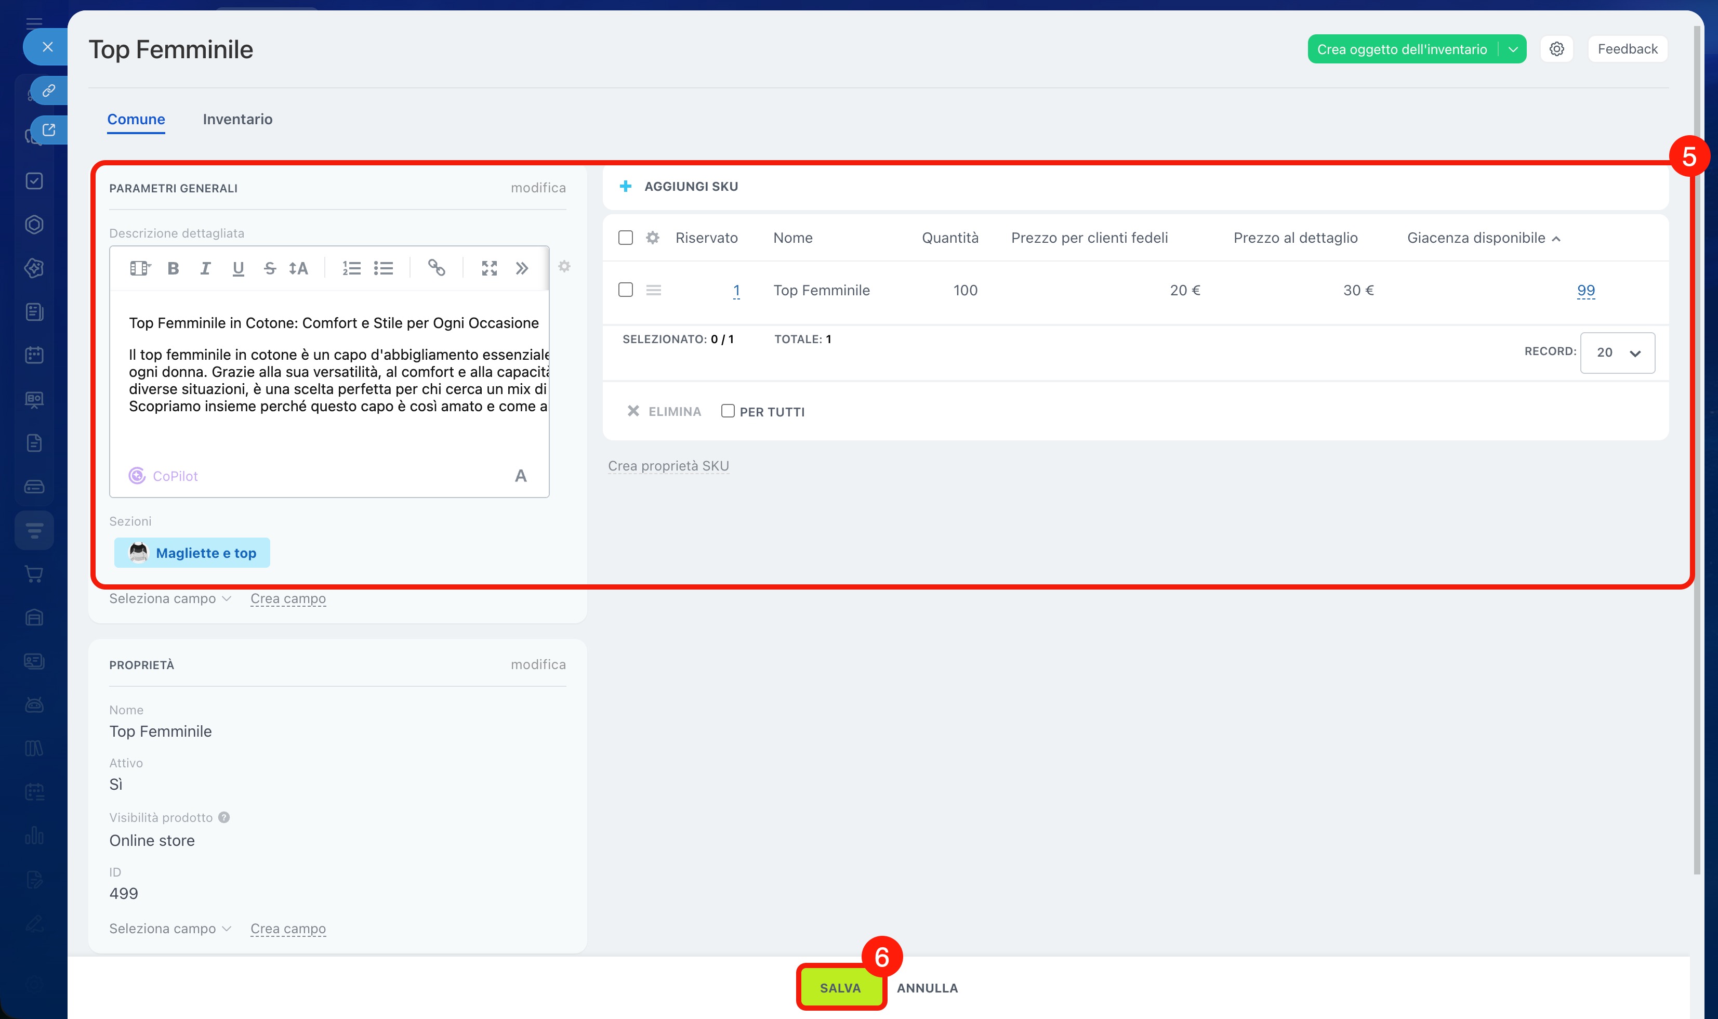
Task: Open the reserved quantity link 1
Action: click(736, 291)
